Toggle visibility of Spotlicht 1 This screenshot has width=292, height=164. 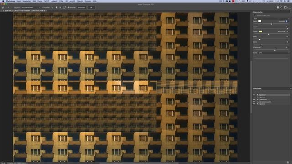(254, 95)
